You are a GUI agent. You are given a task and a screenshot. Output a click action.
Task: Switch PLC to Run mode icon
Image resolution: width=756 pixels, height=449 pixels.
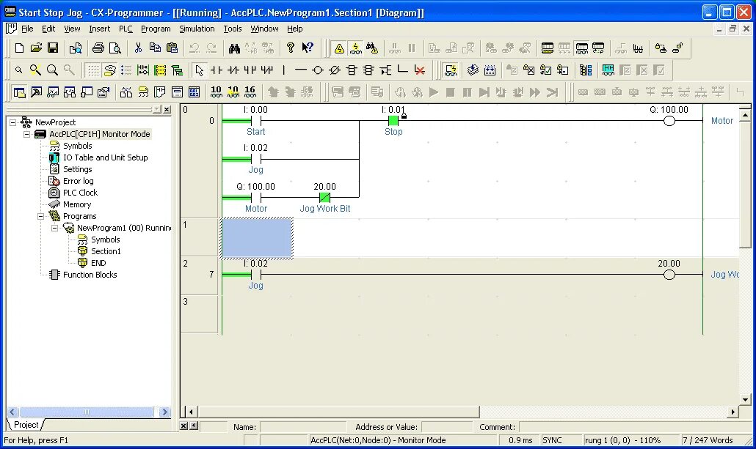click(x=598, y=48)
